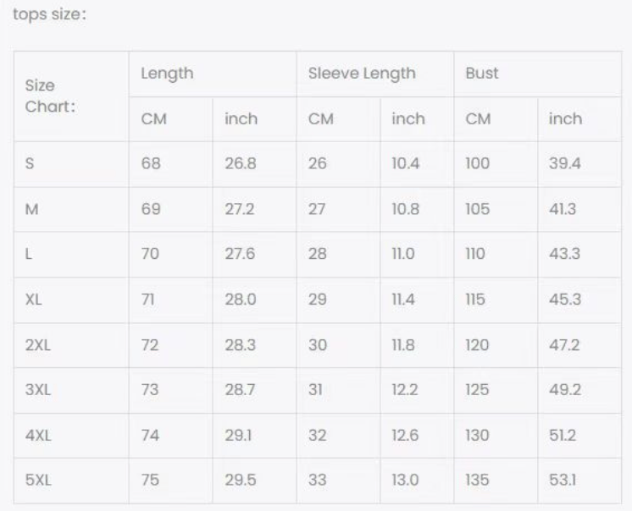Viewport: 632px width, 511px height.
Task: Select the length CM value 72
Action: [150, 345]
